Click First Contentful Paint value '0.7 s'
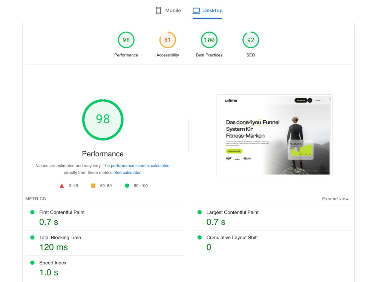 (49, 222)
